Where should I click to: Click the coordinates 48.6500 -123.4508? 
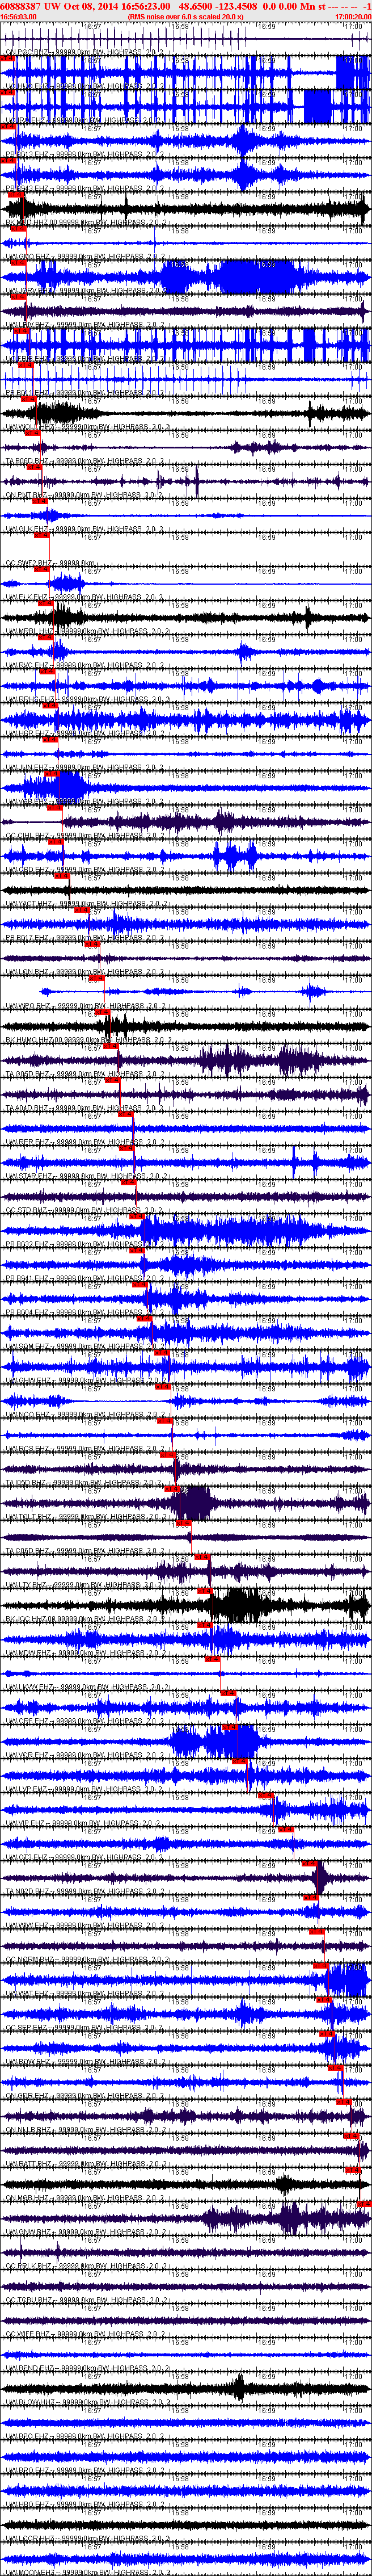(x=218, y=6)
